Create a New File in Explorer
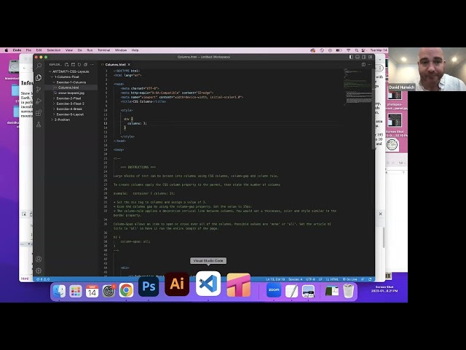466x350 pixels. pos(66,65)
